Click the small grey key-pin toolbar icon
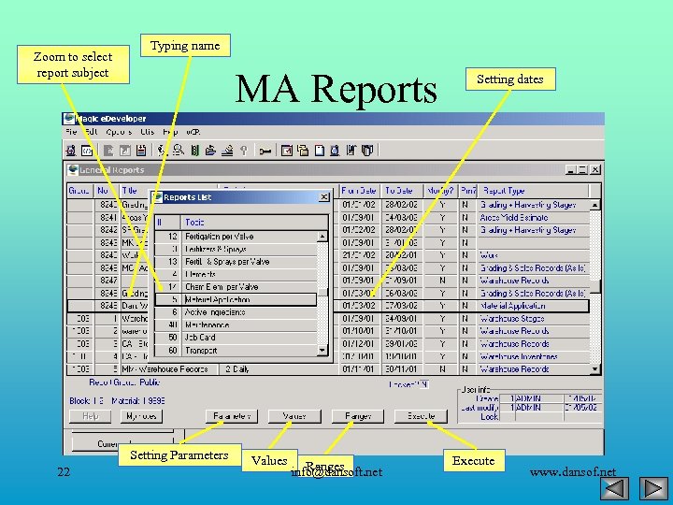The image size is (673, 505). point(244,151)
